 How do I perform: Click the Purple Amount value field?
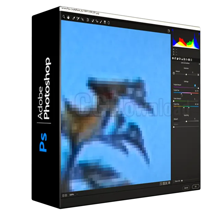[x=195, y=86]
